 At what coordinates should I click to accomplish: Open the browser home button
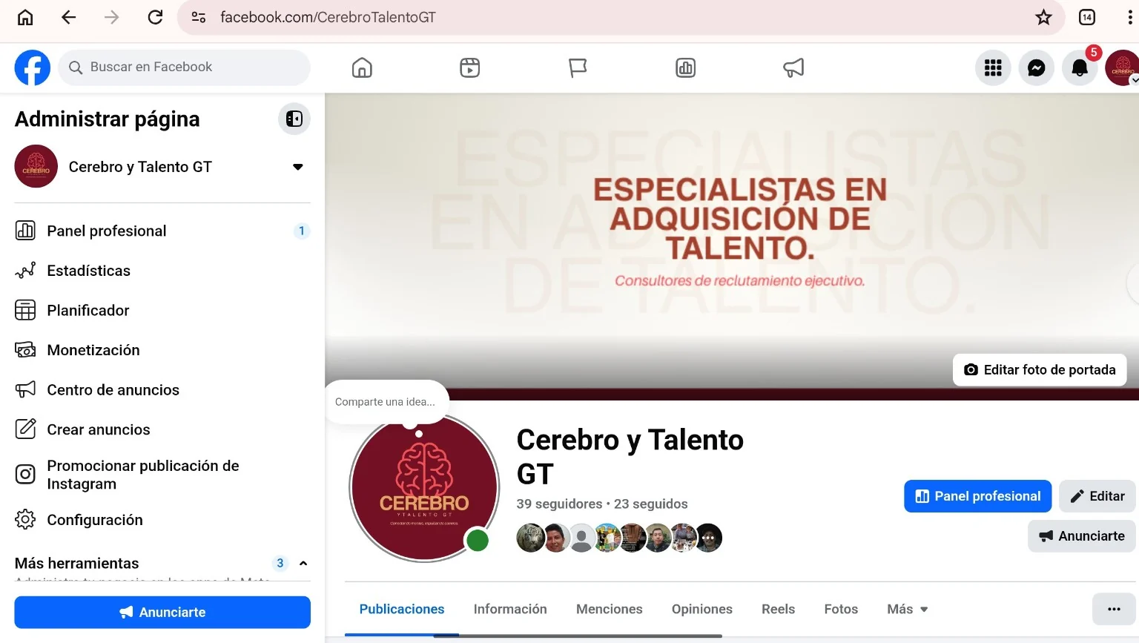(x=25, y=17)
